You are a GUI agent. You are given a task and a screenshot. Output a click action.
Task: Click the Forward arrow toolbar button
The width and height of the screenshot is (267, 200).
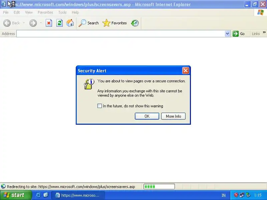[x=33, y=23]
